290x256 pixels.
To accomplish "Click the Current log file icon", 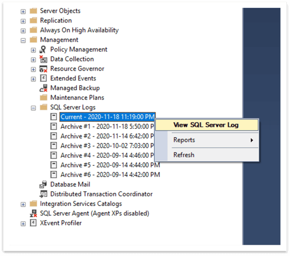I will (54, 117).
